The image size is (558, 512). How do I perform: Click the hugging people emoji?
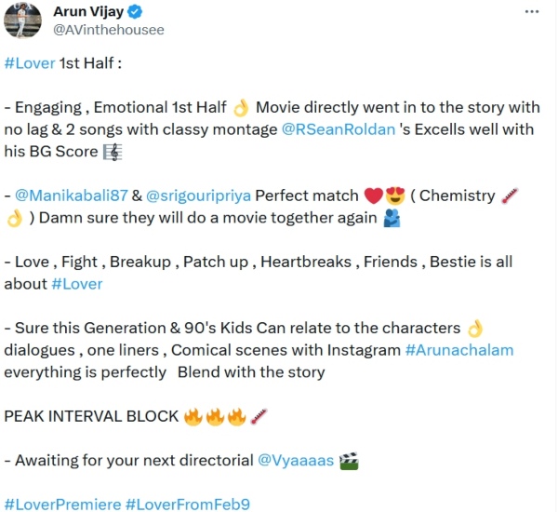tap(393, 218)
